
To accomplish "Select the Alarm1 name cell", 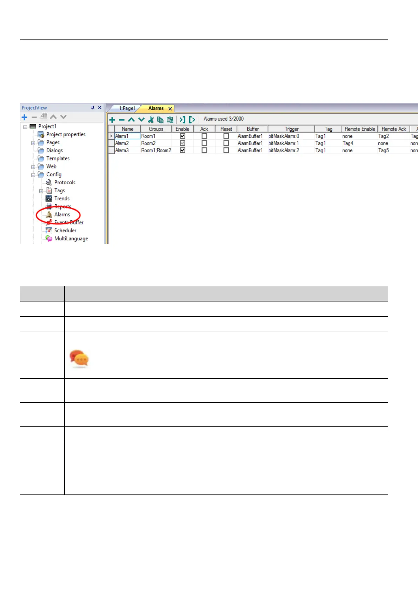I will (127, 136).
